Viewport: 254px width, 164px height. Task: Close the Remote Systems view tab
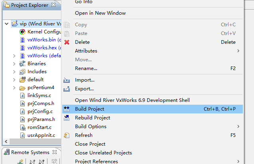(55, 152)
